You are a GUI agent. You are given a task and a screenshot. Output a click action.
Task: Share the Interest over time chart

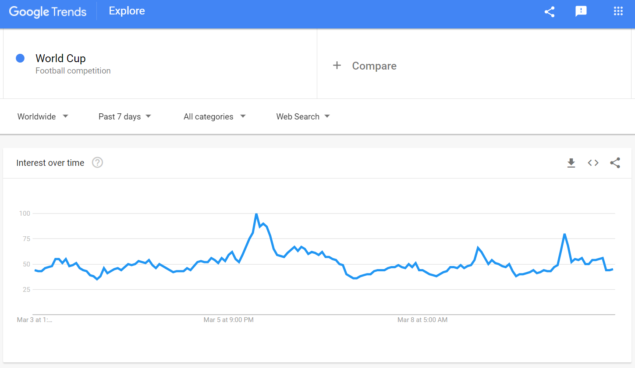615,163
